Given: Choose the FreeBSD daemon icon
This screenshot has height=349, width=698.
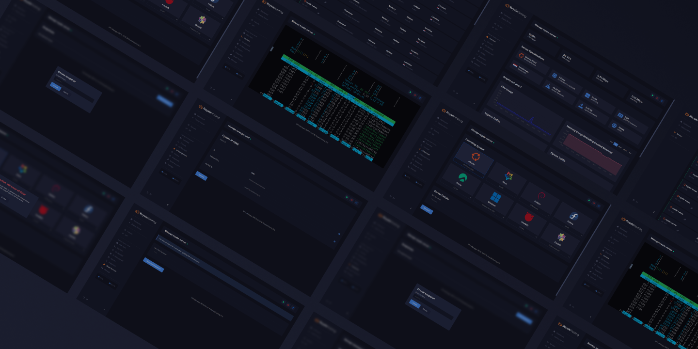Looking at the screenshot, I should [x=529, y=216].
